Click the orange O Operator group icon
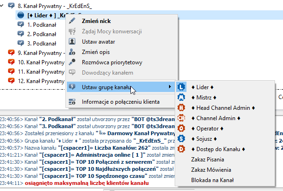 (181, 128)
